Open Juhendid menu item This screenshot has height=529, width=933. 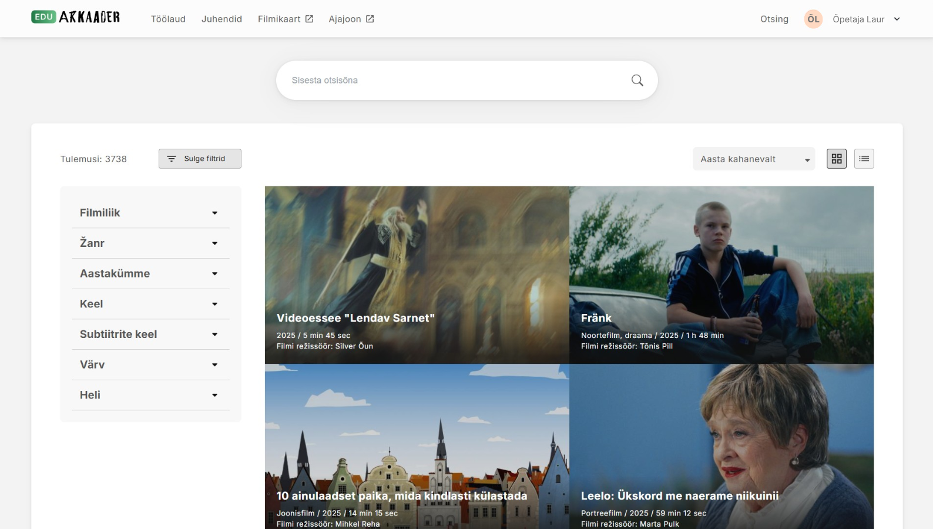[x=221, y=19]
